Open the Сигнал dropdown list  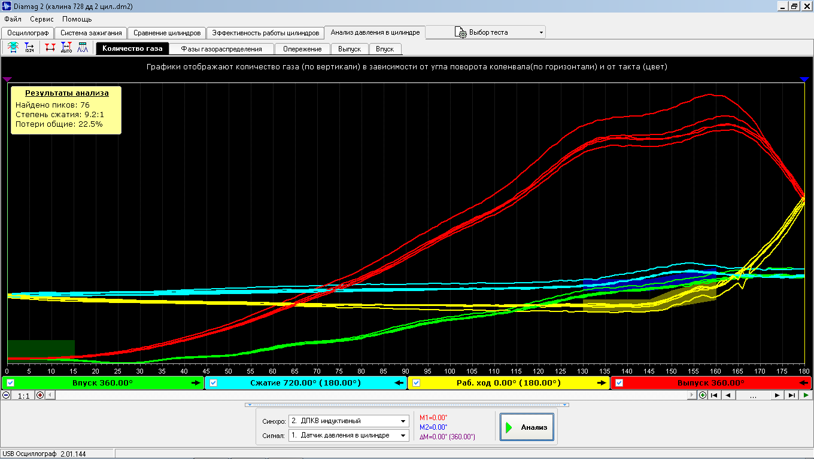coord(403,436)
